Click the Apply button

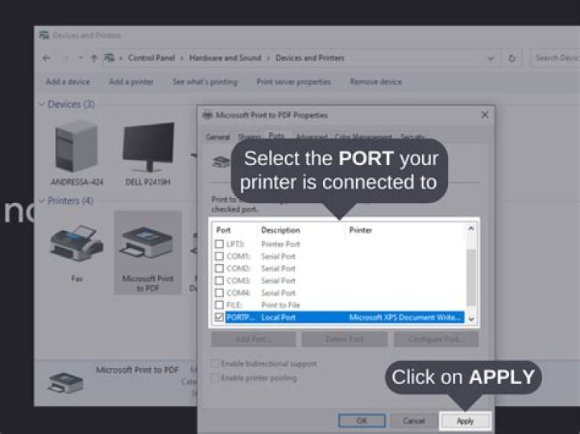465,420
